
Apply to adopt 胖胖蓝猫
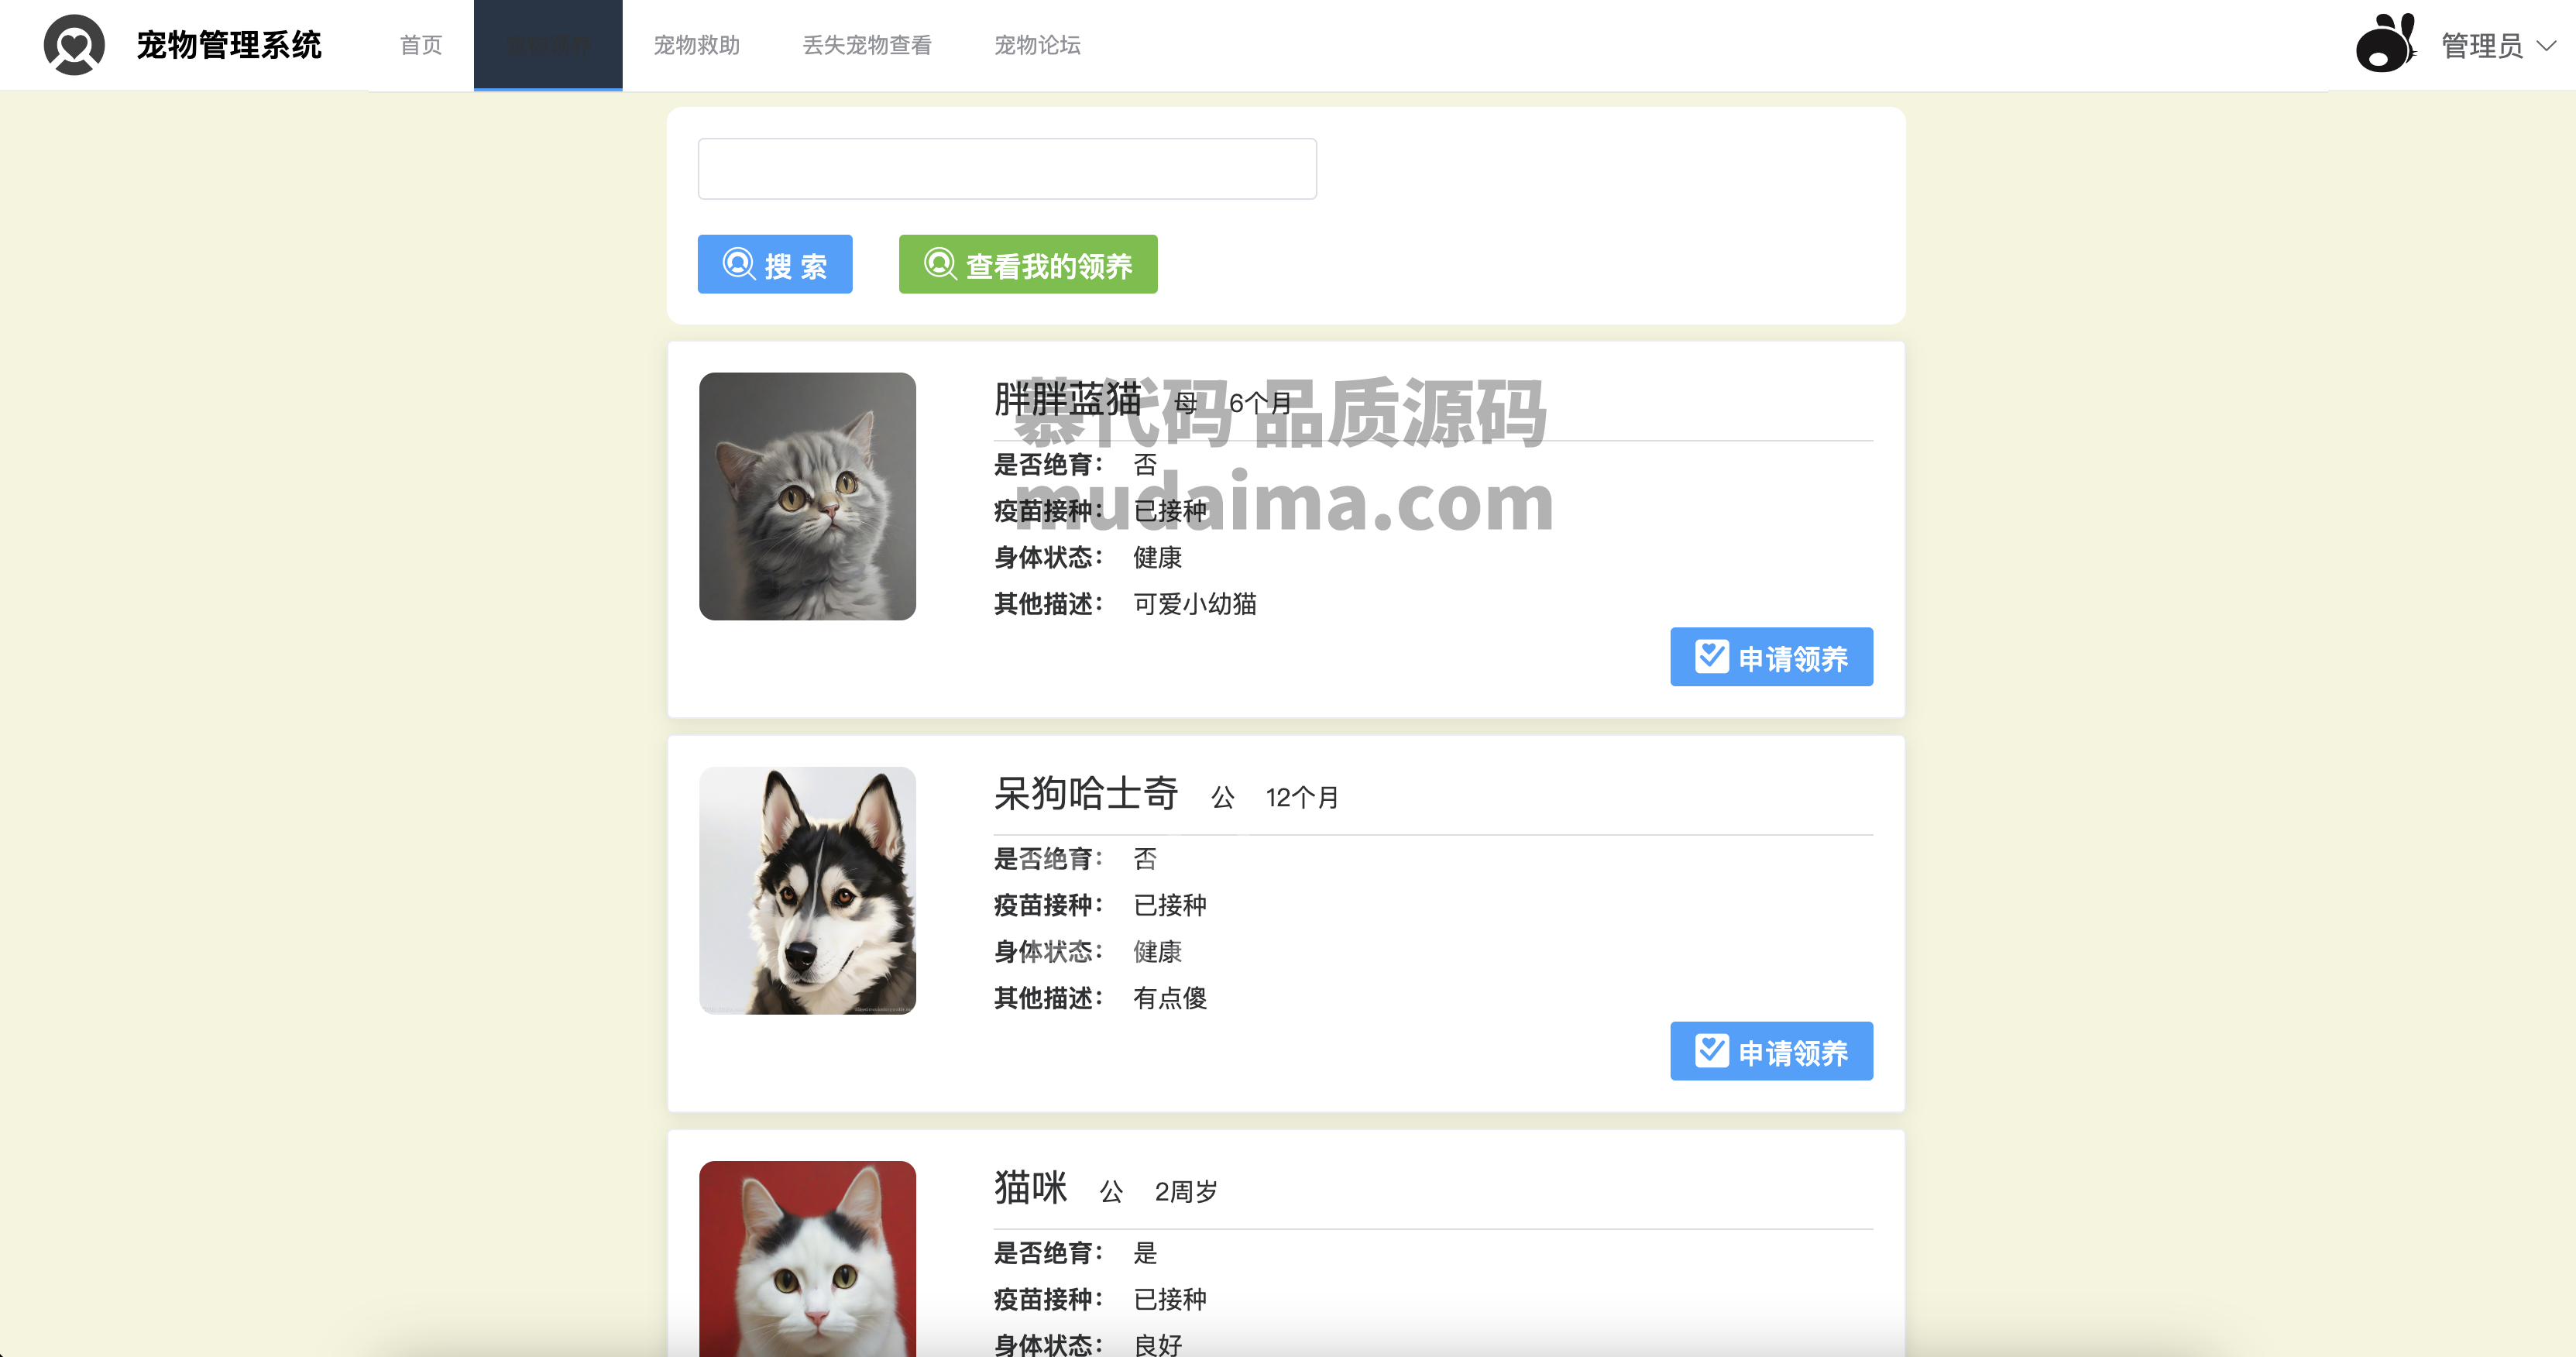point(1771,657)
